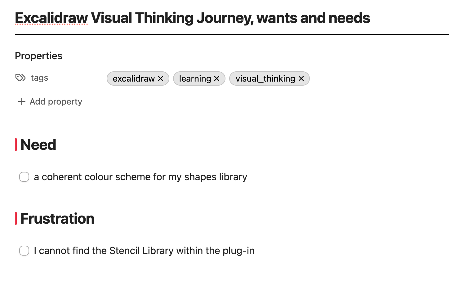The width and height of the screenshot is (459, 286).
Task: Click the underlined word Excalidraw in the title
Action: pos(51,18)
